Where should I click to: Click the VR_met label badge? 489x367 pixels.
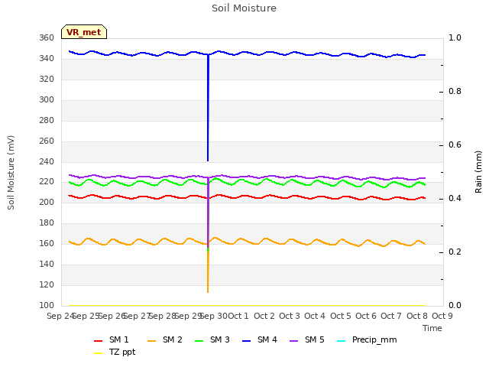coord(84,32)
